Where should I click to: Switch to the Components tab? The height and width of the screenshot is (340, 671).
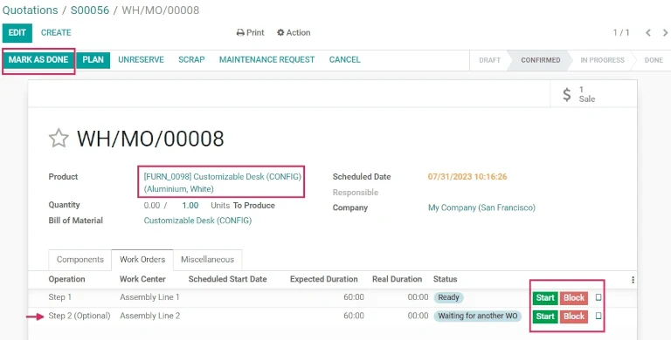tap(80, 260)
